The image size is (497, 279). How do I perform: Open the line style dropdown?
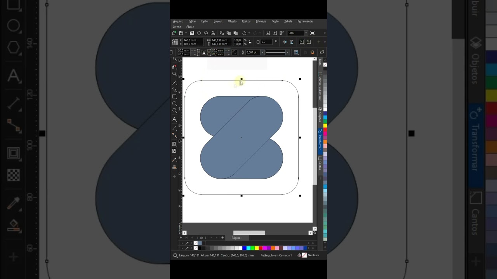(288, 52)
